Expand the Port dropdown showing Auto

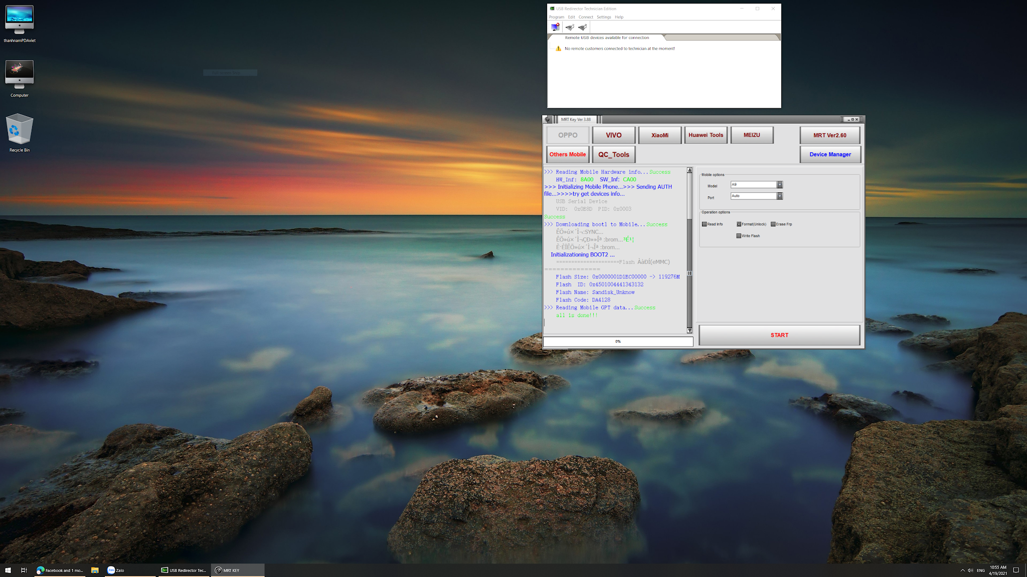[779, 196]
